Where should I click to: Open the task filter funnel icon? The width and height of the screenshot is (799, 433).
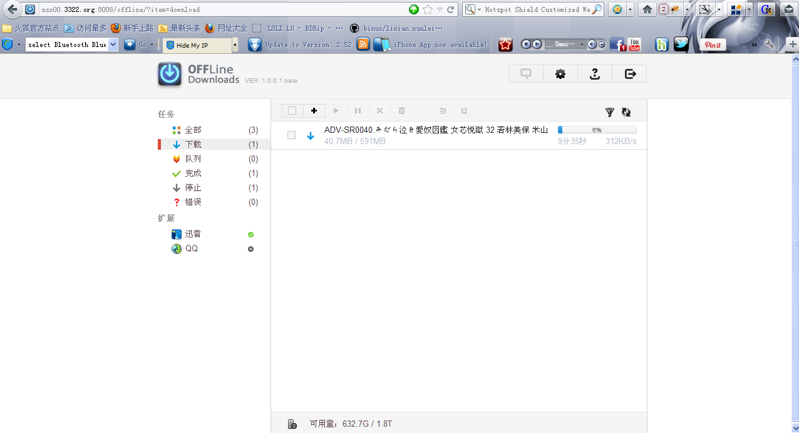pos(609,112)
